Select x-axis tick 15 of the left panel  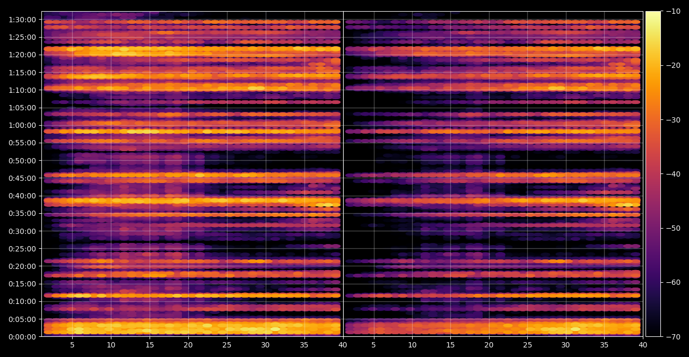click(150, 345)
